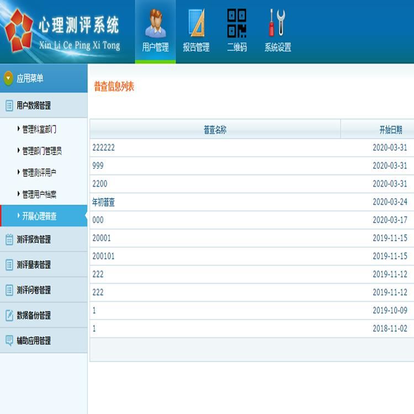Click the 应用菜单 round arrow icon
The width and height of the screenshot is (414, 414).
[x=8, y=78]
